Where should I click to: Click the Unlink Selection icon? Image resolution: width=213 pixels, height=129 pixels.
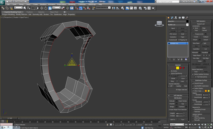point(7,8)
